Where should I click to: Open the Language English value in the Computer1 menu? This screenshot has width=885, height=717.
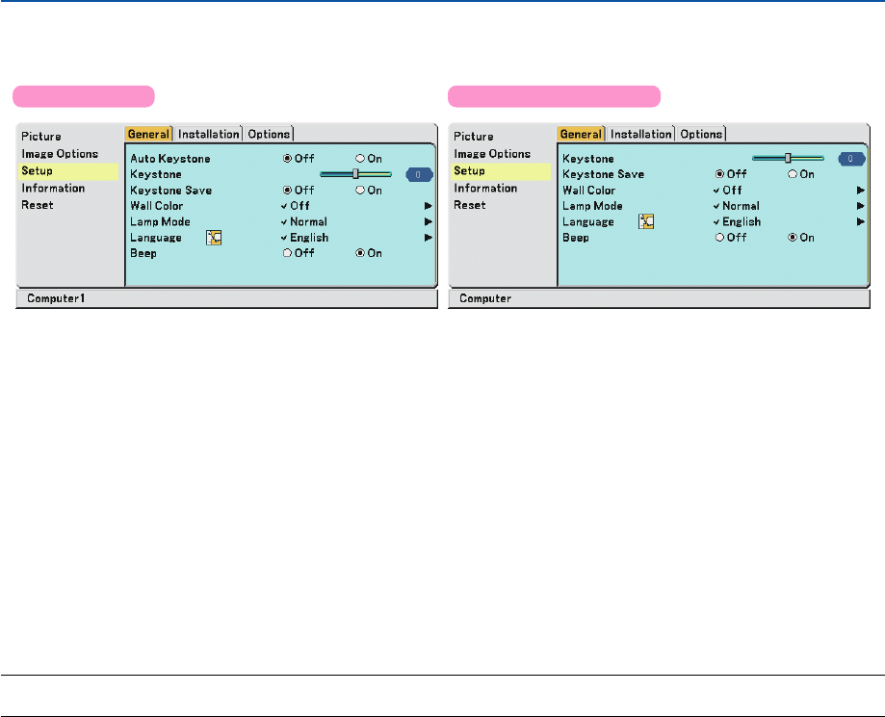tap(304, 238)
